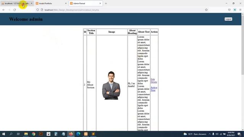Switch to the localhost phpMyAdmin tab
The image size is (244, 137).
click(x=17, y=3)
